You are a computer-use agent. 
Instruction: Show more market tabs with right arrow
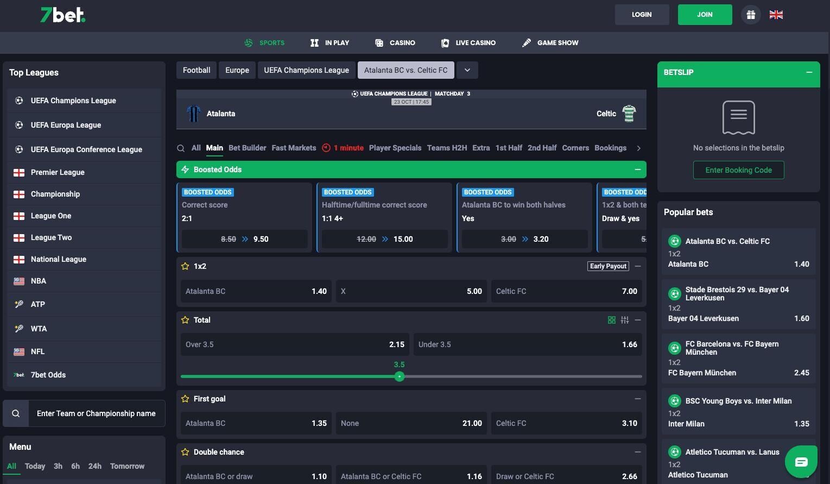[x=639, y=148]
